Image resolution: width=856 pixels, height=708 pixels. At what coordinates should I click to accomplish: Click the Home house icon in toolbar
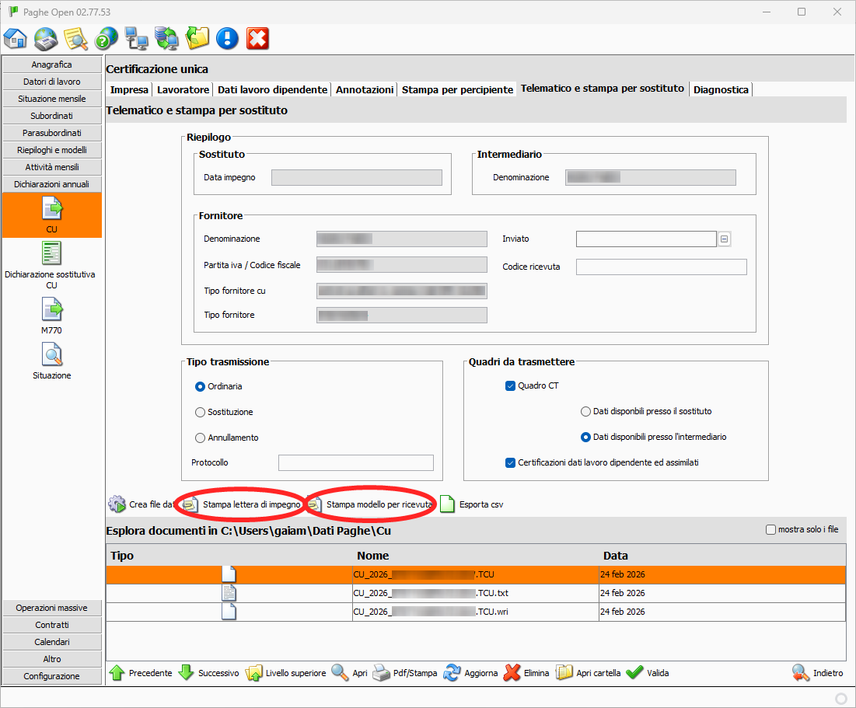click(x=16, y=38)
